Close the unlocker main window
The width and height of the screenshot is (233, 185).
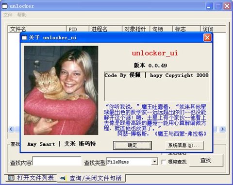227,6
